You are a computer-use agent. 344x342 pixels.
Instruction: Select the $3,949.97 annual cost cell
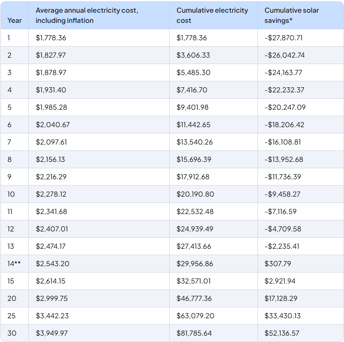tap(52, 333)
